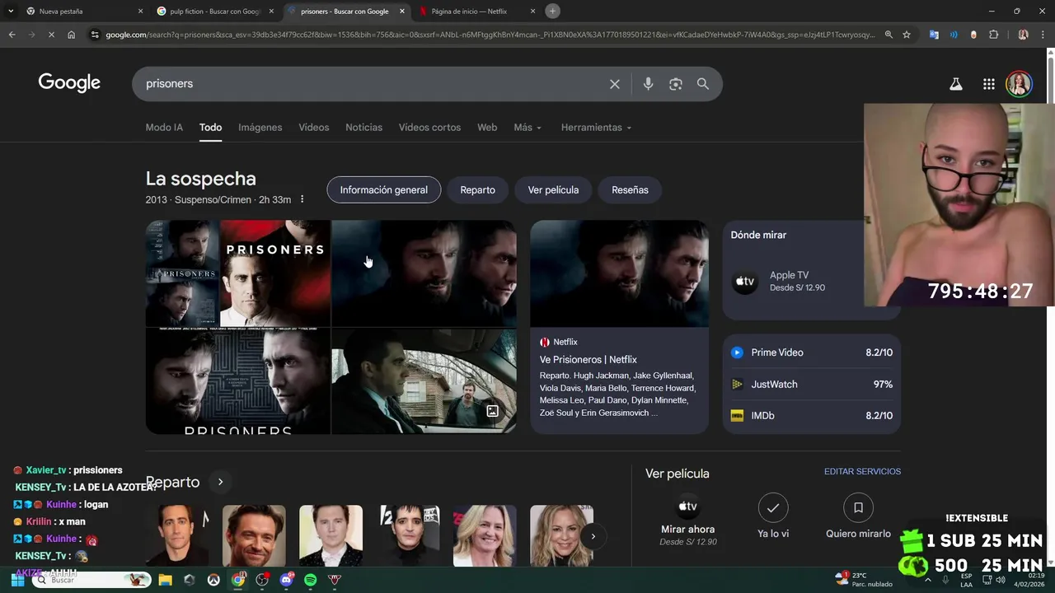Screen dimensions: 1055x593
Task: Switch to Modo IA
Action: 164,128
